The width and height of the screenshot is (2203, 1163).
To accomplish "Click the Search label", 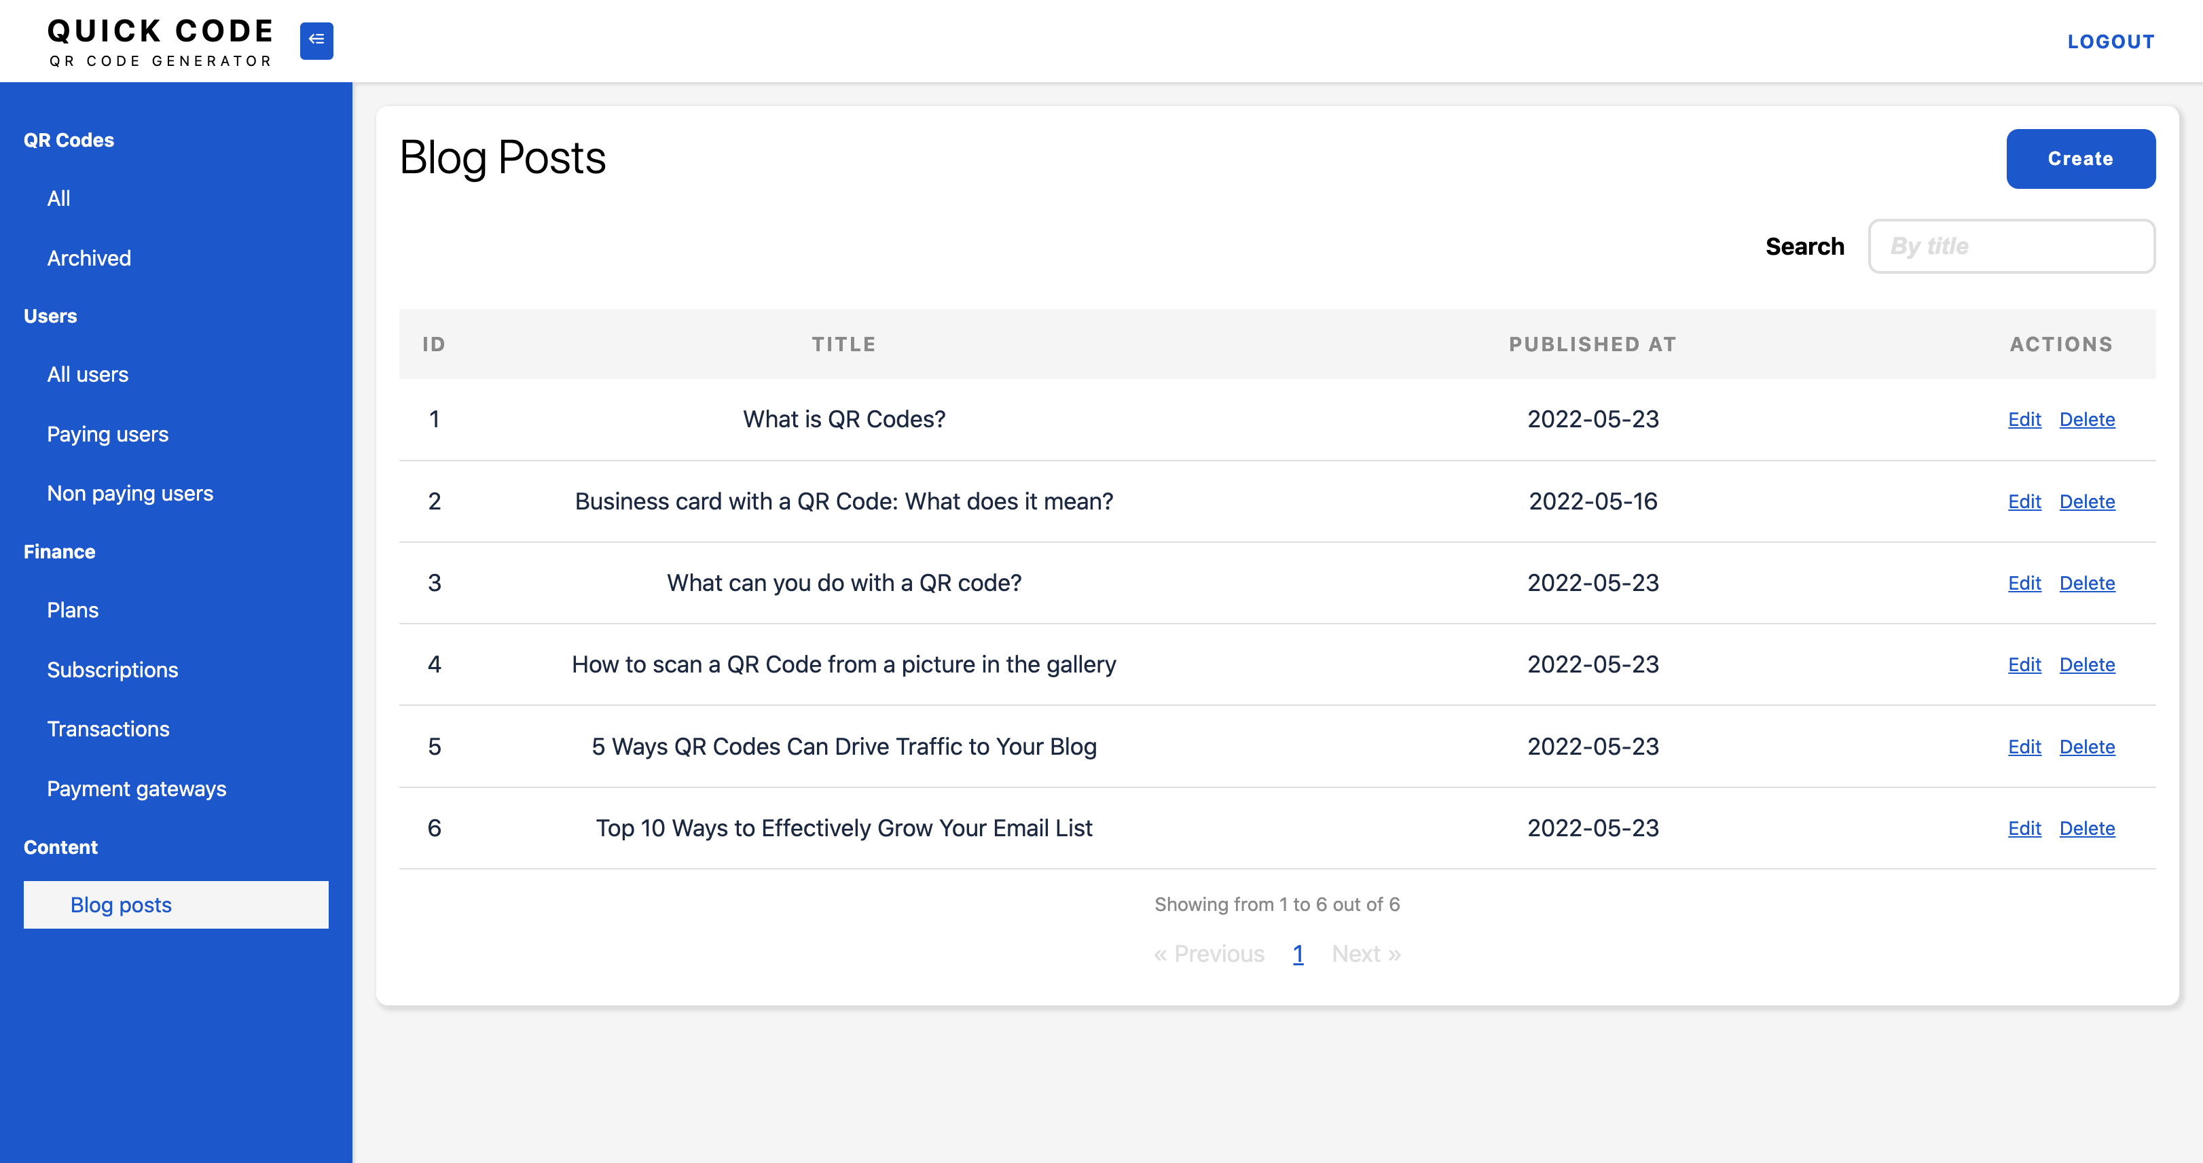I will click(x=1804, y=247).
